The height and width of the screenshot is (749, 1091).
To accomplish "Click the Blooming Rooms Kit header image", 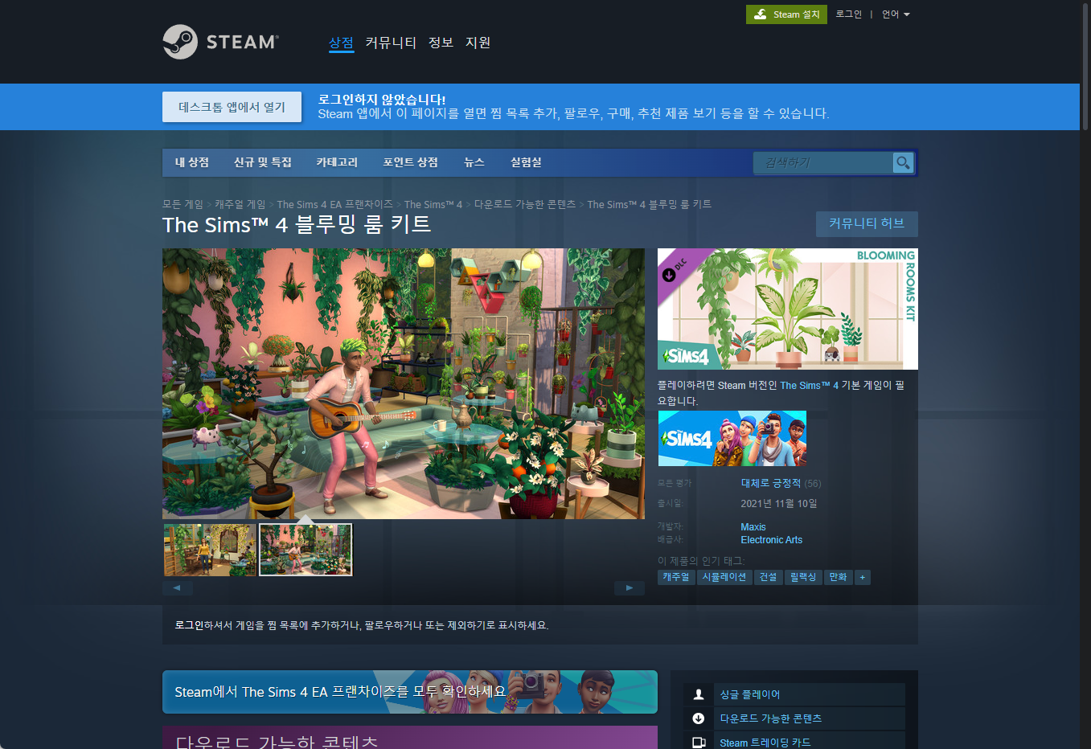I will (788, 309).
